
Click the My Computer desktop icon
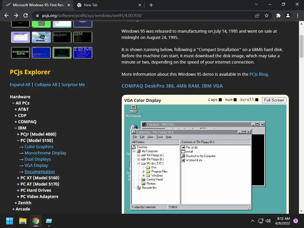click(x=134, y=112)
